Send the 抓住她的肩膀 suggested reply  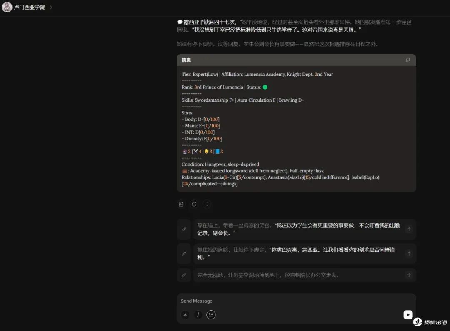(x=409, y=254)
